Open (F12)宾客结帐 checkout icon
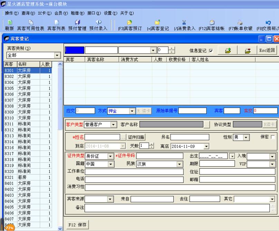The height and width of the screenshot is (231, 279). pos(212,26)
